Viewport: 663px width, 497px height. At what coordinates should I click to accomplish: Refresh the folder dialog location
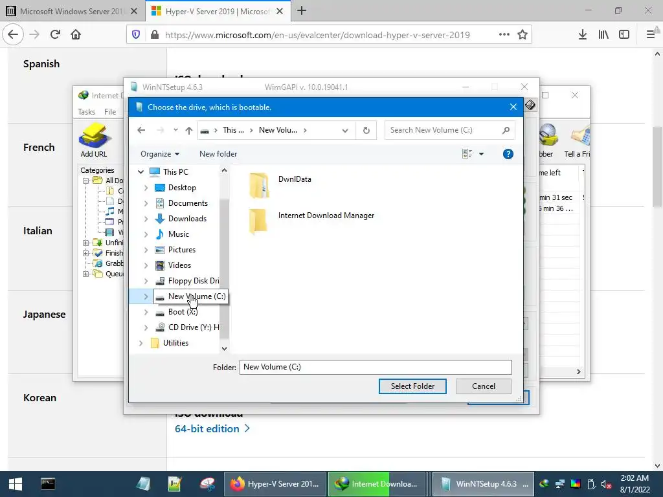point(366,130)
